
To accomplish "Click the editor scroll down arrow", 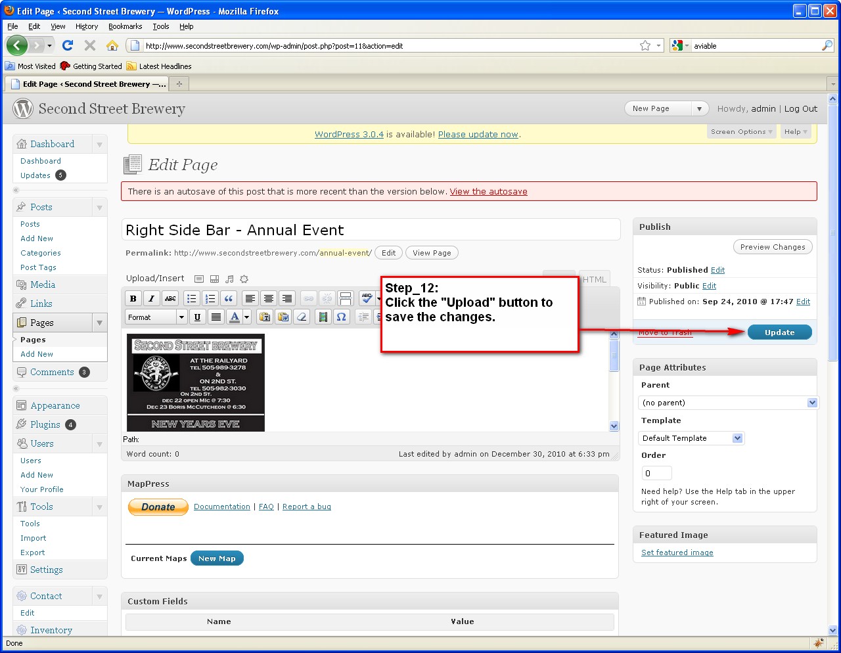I will pos(614,426).
